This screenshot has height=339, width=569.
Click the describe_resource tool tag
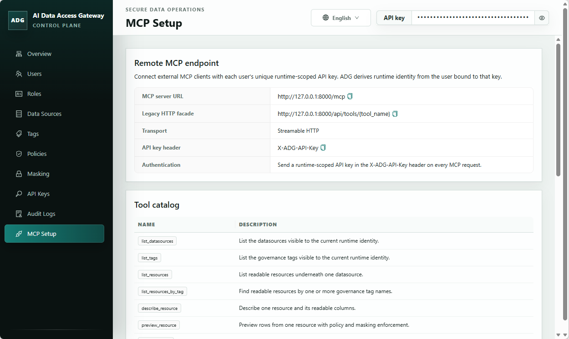pos(159,308)
